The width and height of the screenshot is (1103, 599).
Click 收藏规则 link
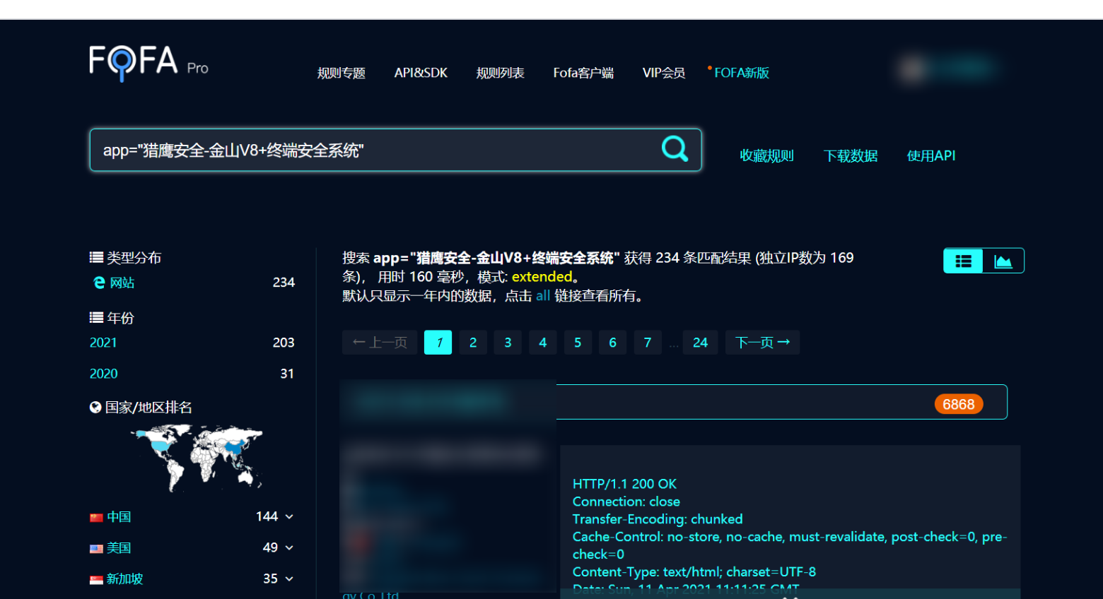766,155
